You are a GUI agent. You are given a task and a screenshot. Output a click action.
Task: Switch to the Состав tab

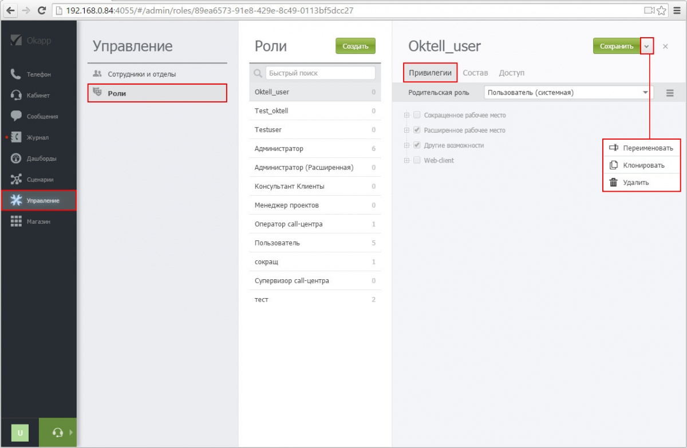click(475, 73)
